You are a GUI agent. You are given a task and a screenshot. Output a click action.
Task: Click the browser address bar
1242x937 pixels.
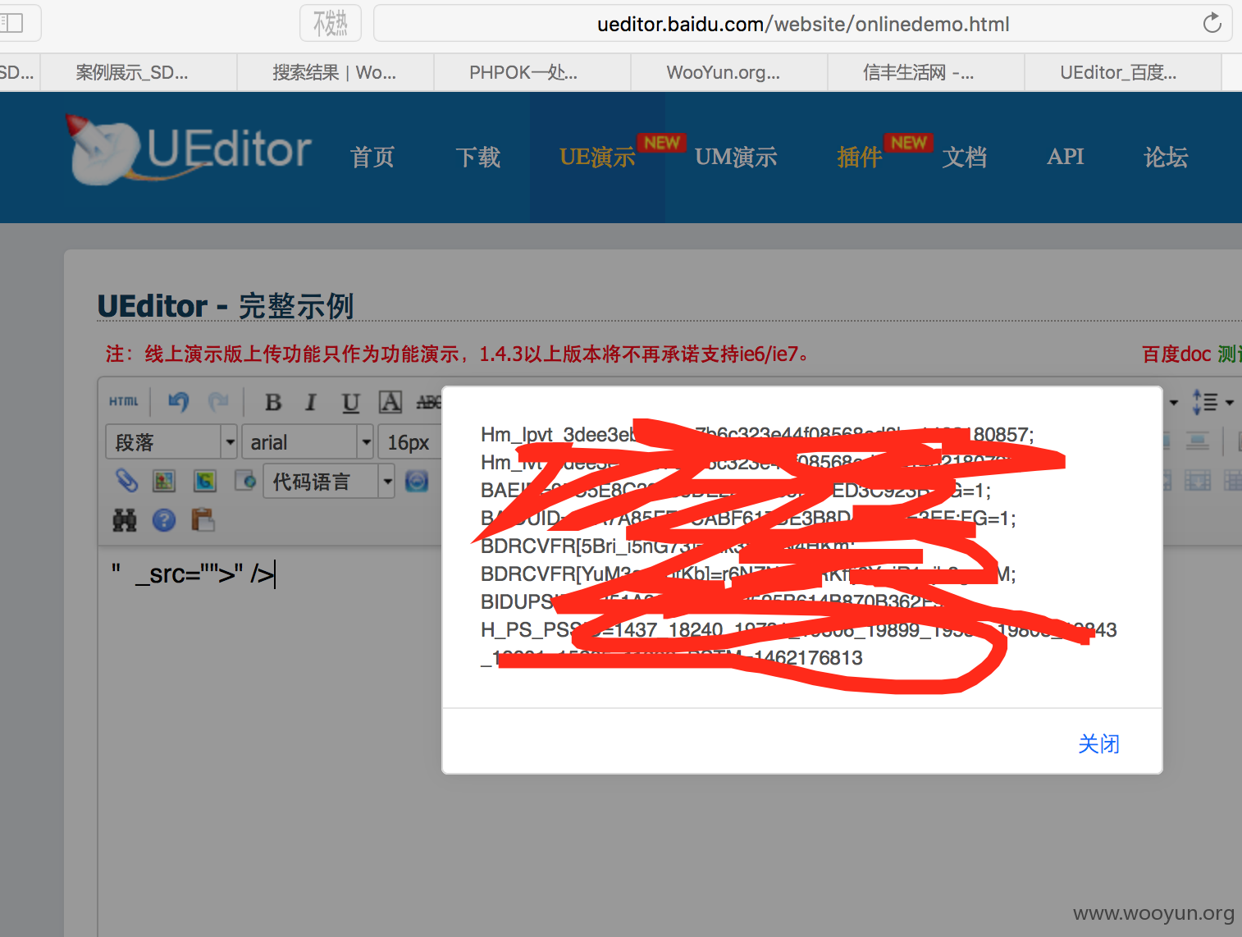(803, 24)
